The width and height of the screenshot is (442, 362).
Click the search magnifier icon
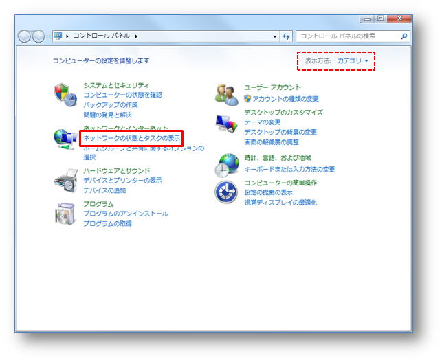(x=404, y=36)
